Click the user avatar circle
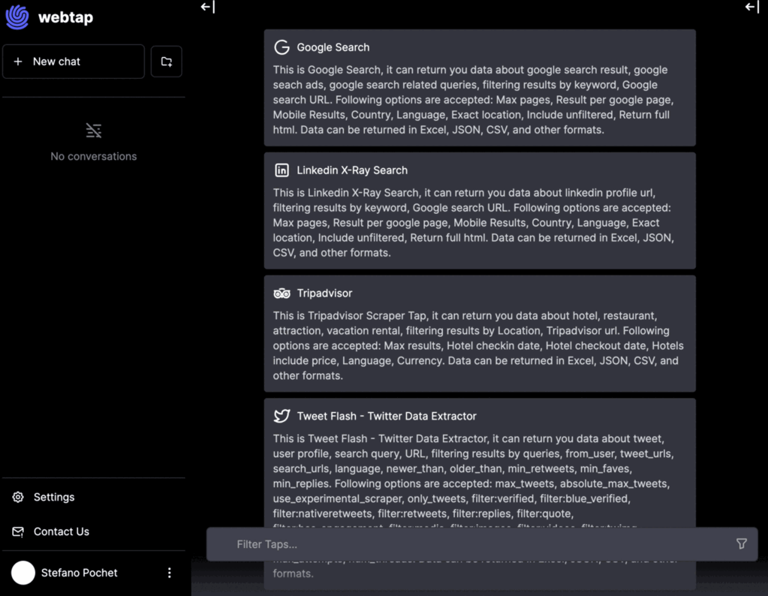 (23, 573)
